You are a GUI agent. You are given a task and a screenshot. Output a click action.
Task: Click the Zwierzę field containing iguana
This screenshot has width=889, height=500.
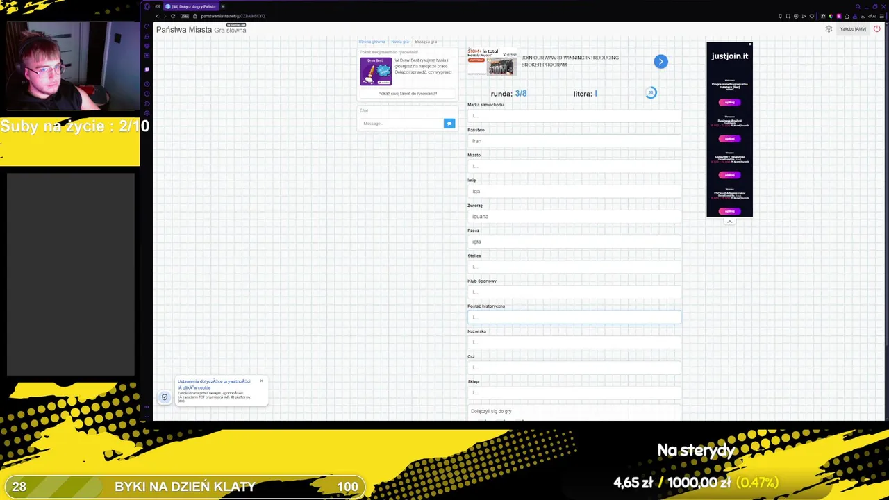tap(574, 216)
